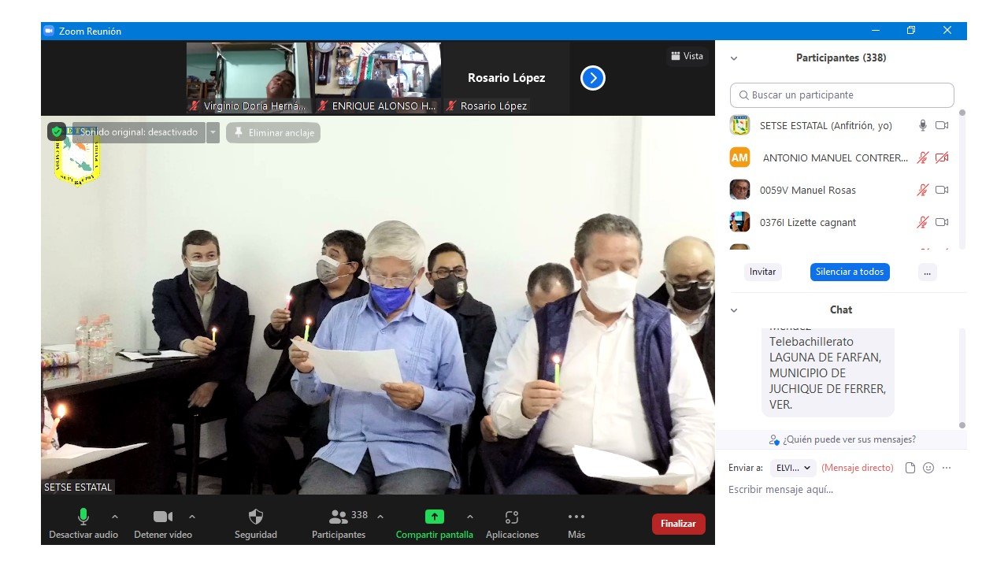Select ENRIQUE ALONSO video thumbnail

click(x=378, y=78)
